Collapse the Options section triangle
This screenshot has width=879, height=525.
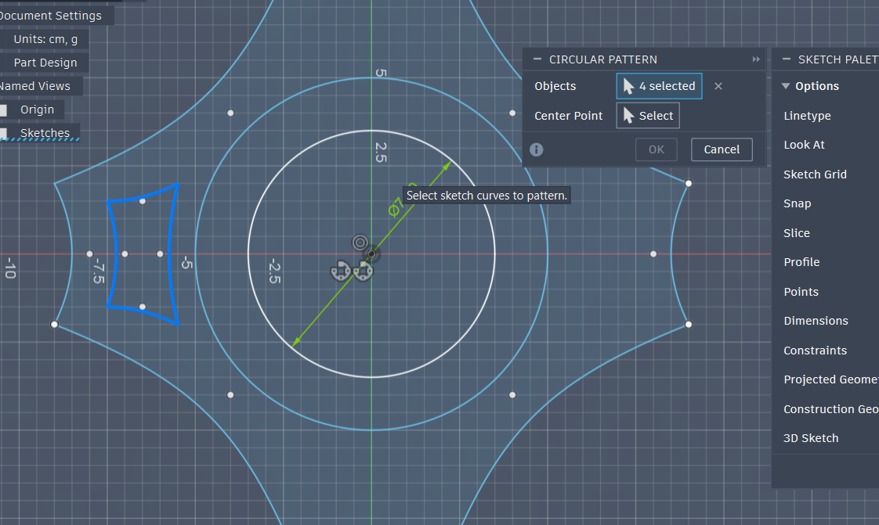pyautogui.click(x=786, y=86)
